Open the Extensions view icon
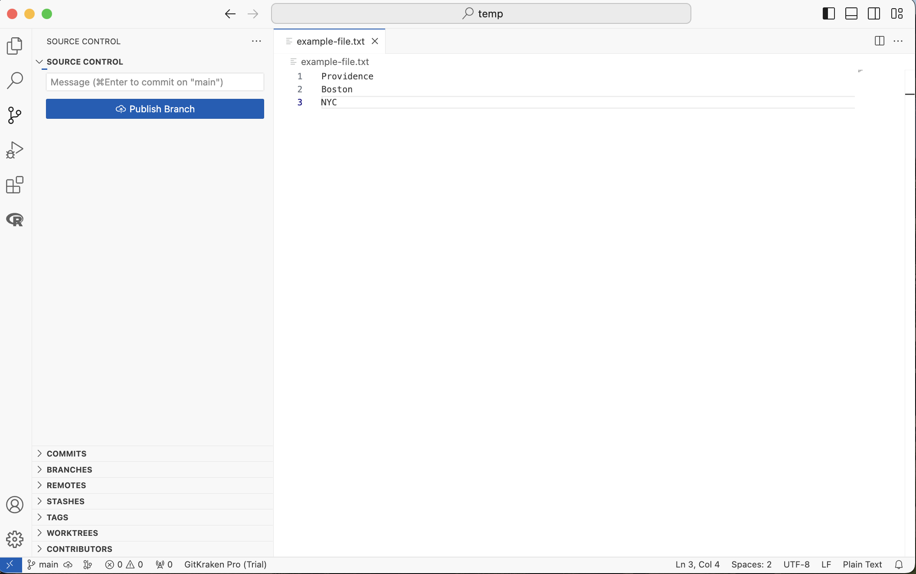The image size is (916, 574). coord(15,185)
